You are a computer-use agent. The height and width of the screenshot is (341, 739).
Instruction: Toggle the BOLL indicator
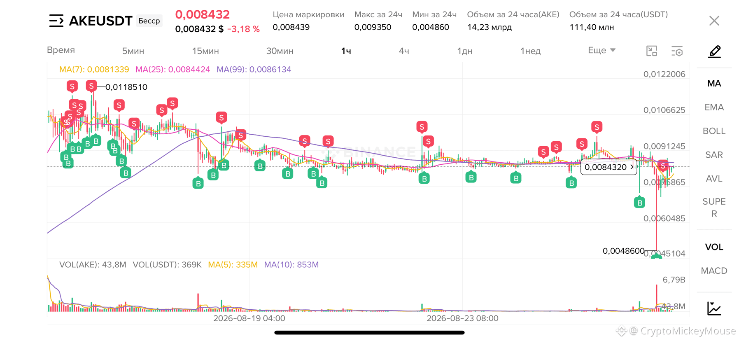point(714,131)
